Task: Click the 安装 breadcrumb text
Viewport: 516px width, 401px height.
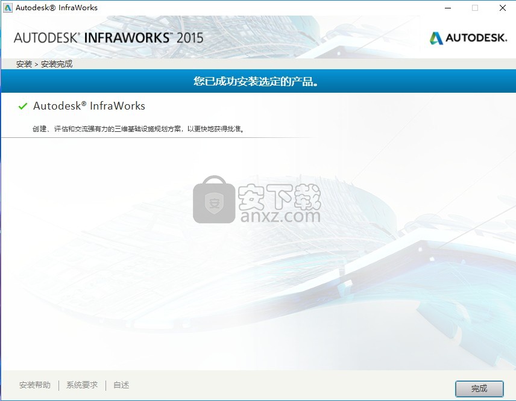Action: [x=24, y=64]
